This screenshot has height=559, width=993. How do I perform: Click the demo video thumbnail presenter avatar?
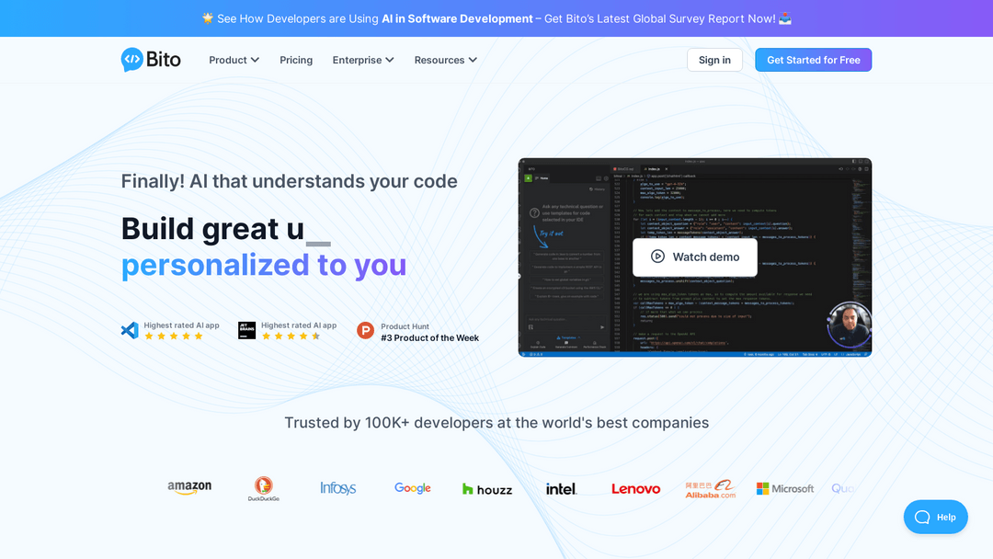[x=848, y=325]
